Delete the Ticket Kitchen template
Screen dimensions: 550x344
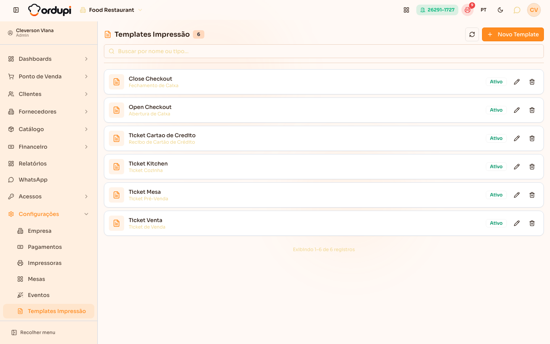point(532,167)
